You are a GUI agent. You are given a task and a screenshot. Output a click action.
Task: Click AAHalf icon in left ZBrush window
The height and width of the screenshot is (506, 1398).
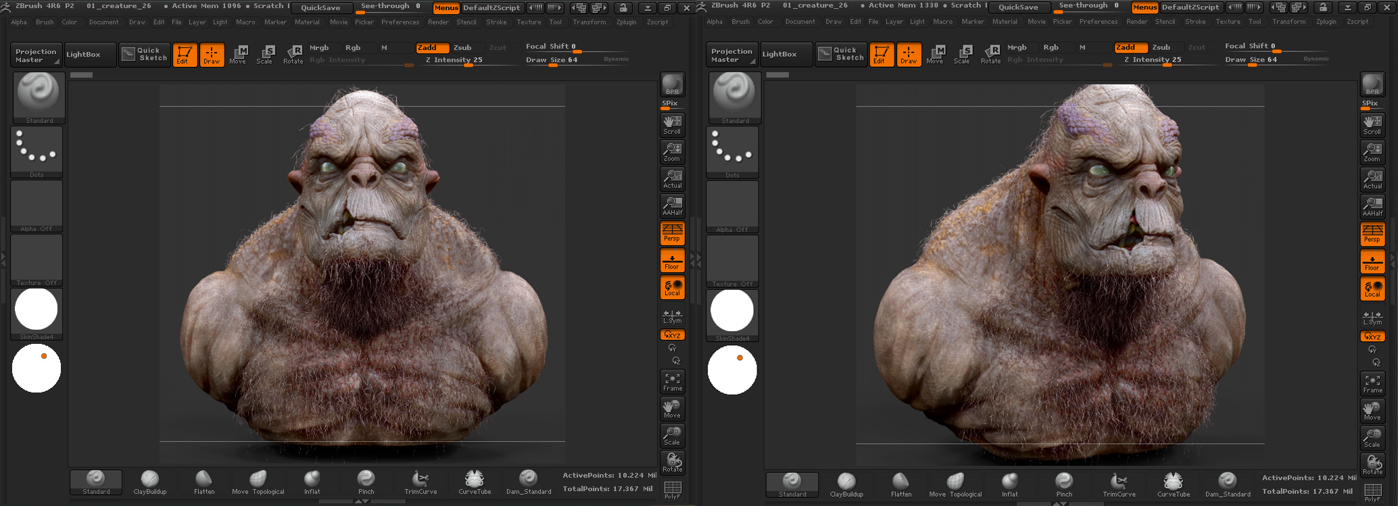coord(672,205)
